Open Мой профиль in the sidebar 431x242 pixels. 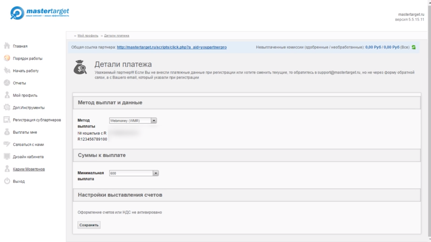25,95
